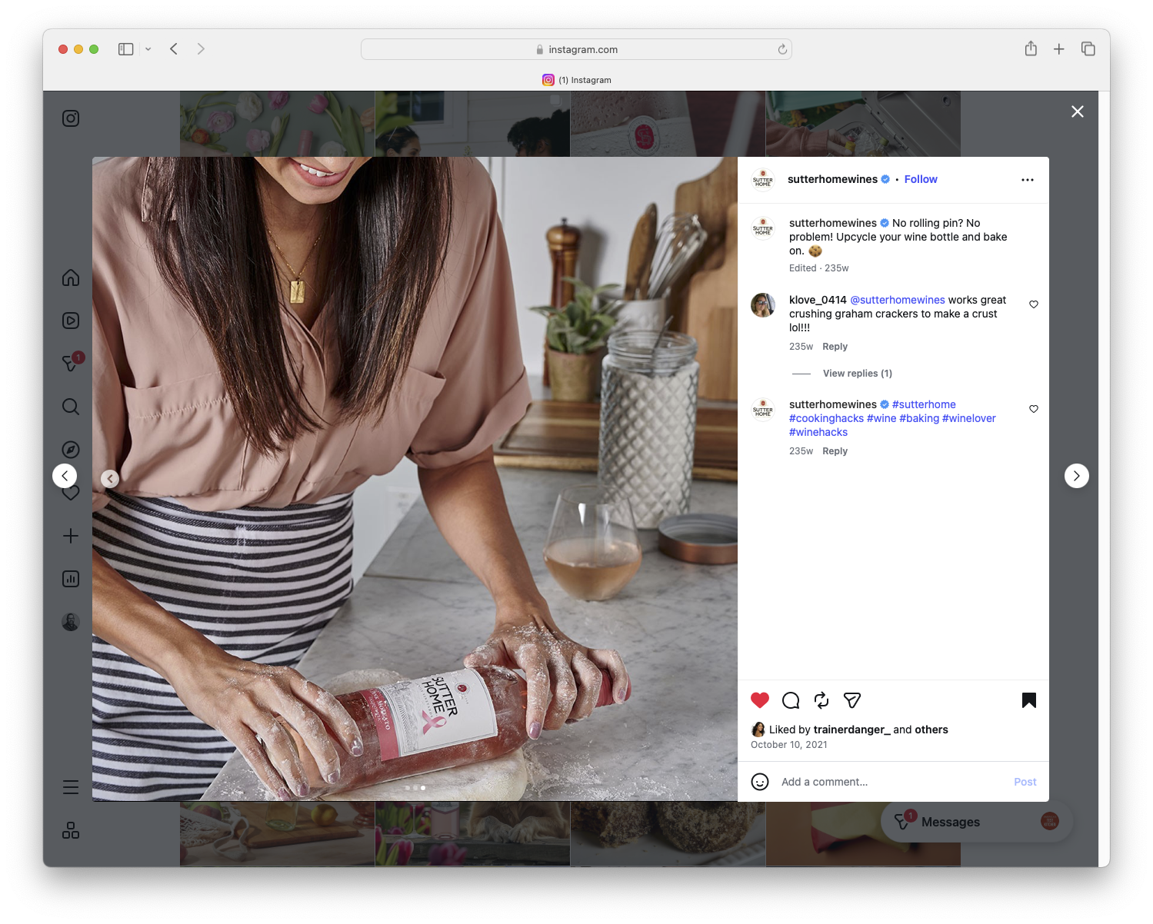1153x924 pixels.
Task: Open the Create new post plus icon
Action: 70,536
